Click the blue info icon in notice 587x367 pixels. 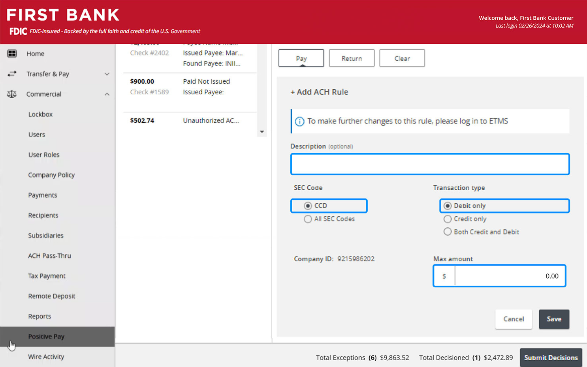pyautogui.click(x=299, y=122)
